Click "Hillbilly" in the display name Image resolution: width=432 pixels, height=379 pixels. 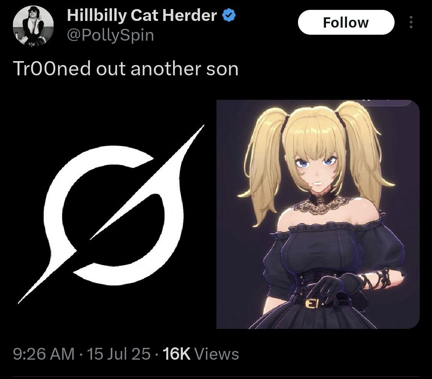[x=97, y=15]
